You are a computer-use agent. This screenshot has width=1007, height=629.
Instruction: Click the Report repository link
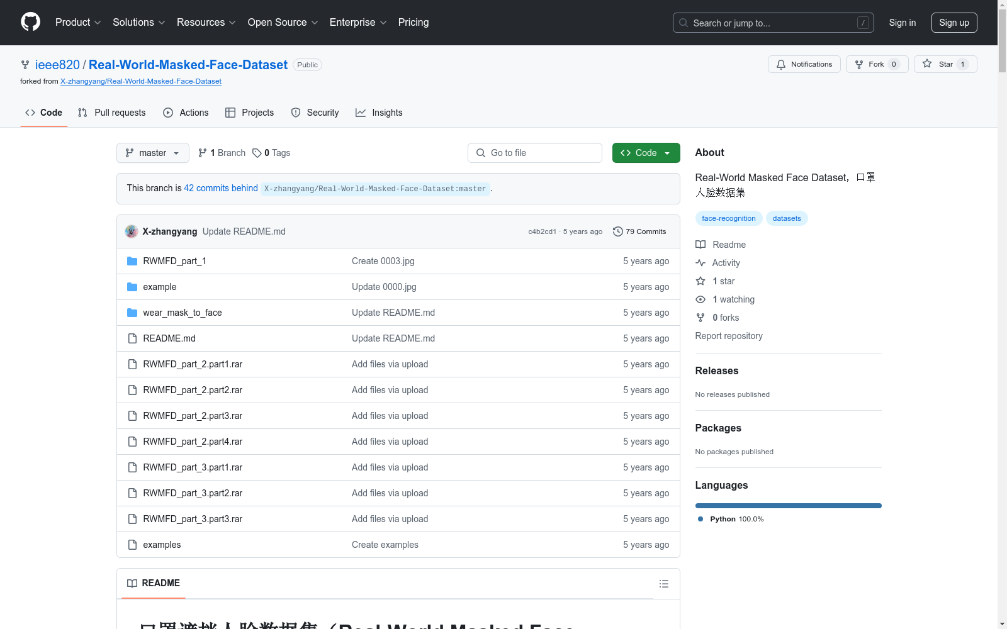pyautogui.click(x=729, y=336)
